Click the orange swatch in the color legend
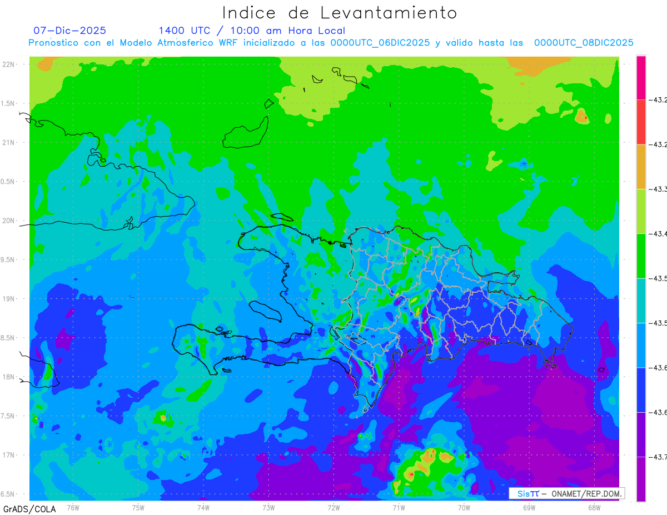The image size is (667, 515). (x=641, y=167)
